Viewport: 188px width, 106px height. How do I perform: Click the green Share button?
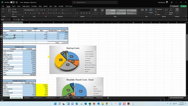[x=184, y=6]
